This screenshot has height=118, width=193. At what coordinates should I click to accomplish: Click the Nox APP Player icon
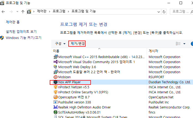pos(56,82)
